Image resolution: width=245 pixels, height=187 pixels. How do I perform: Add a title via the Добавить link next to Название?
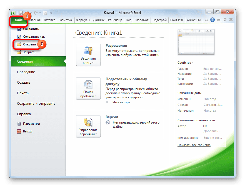coord(212,73)
